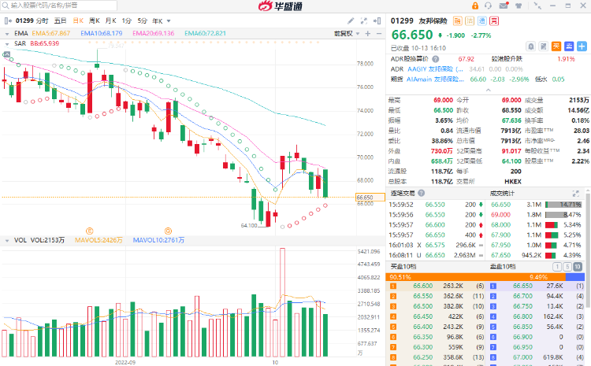Open AIAmain 友邦保险 futures link
Screen dimensions: 591x366
pos(435,79)
